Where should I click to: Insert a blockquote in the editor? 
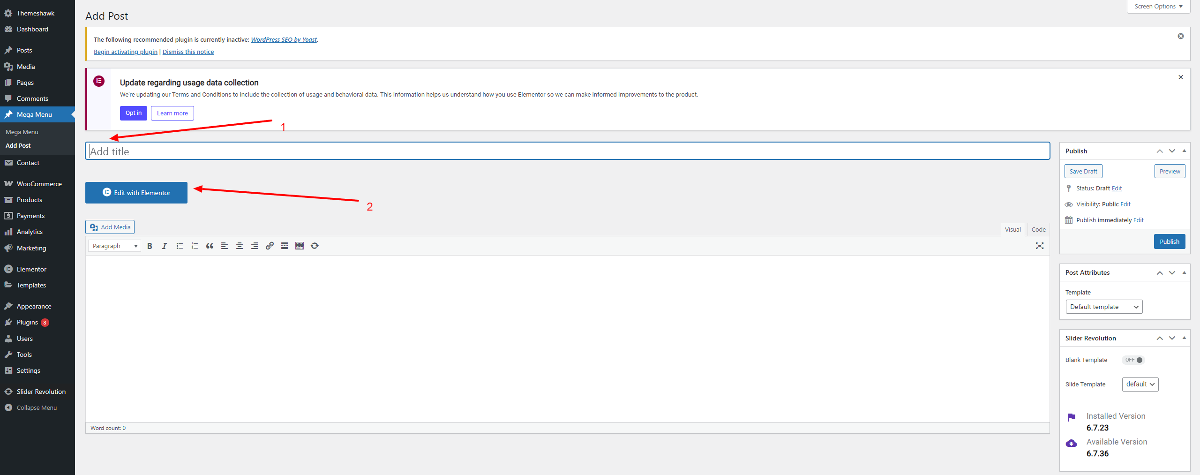tap(210, 246)
